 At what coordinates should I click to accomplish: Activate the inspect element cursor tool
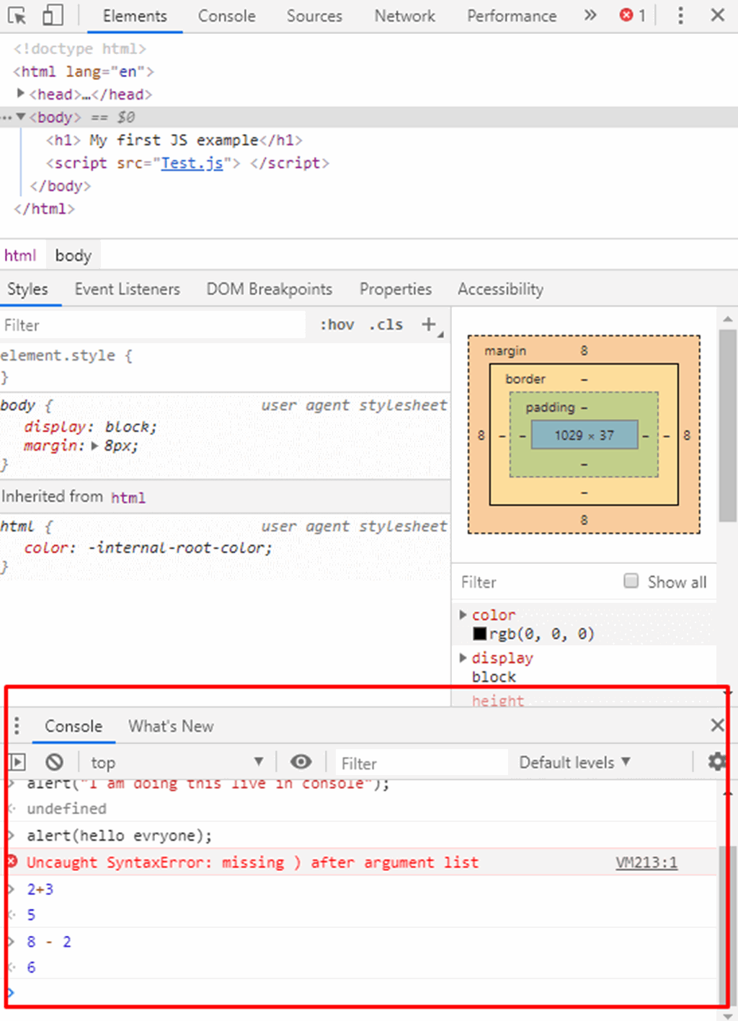click(x=16, y=15)
